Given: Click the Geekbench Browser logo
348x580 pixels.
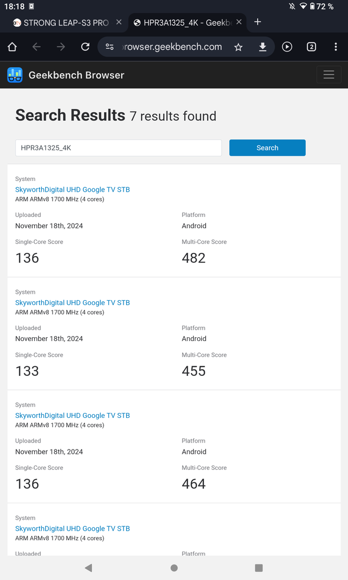Looking at the screenshot, I should click(x=66, y=75).
